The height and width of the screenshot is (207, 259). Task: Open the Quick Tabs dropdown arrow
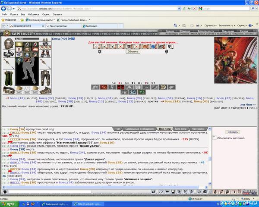7,26
